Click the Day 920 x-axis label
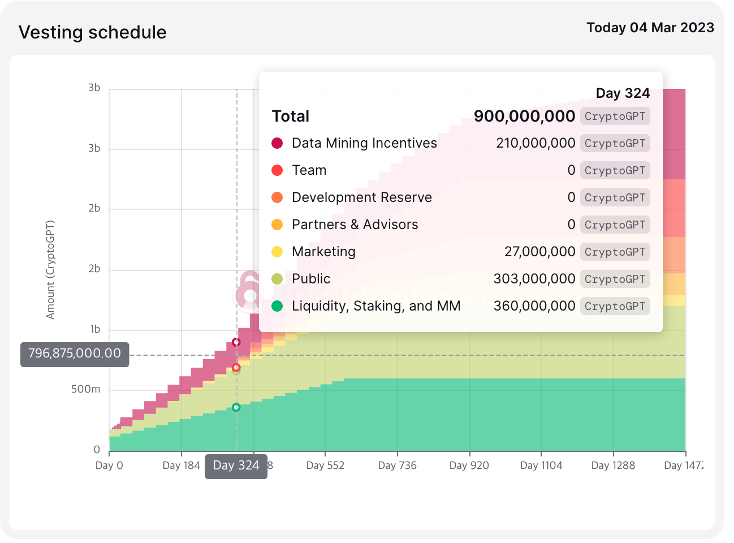Screen dimensions: 734x543 coord(469,466)
